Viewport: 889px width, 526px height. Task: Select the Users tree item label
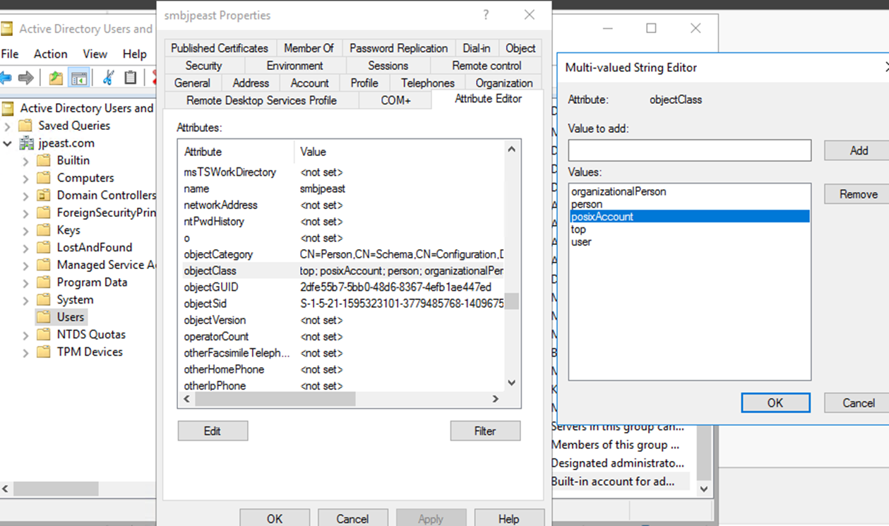point(71,317)
